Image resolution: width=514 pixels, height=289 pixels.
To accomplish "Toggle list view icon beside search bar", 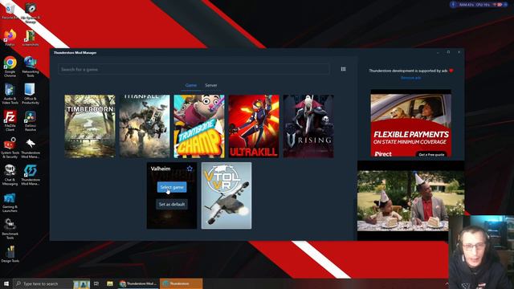I will pos(343,69).
